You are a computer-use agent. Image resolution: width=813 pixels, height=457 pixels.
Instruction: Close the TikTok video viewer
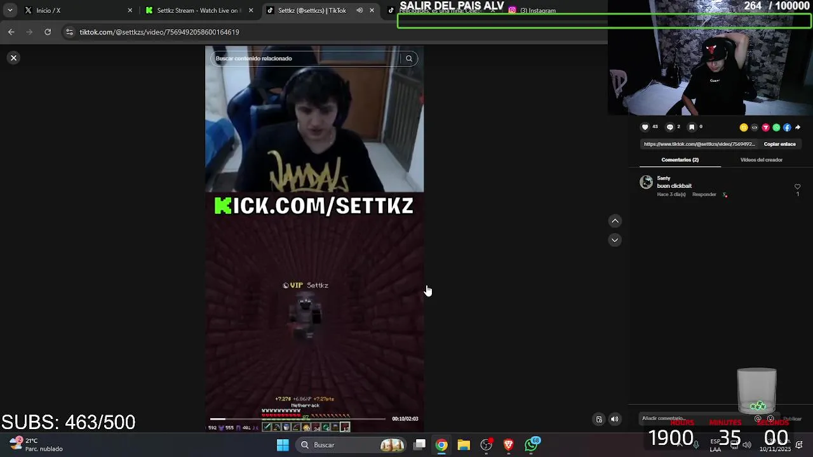pyautogui.click(x=13, y=58)
